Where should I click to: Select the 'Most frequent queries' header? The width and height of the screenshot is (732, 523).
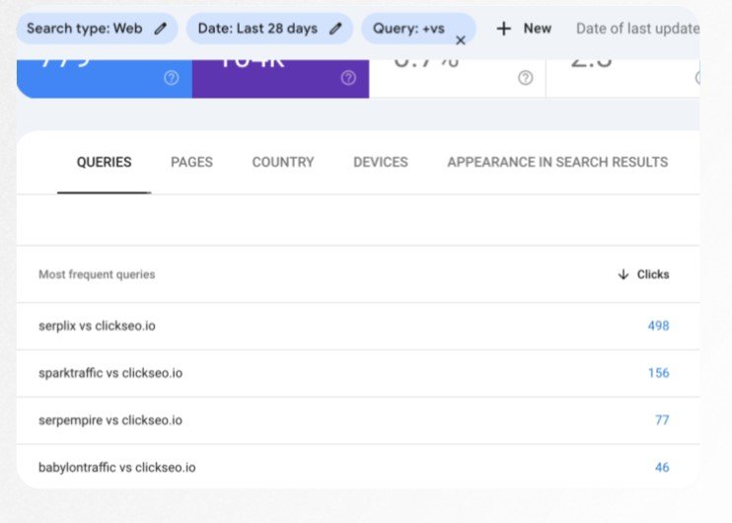pyautogui.click(x=97, y=274)
